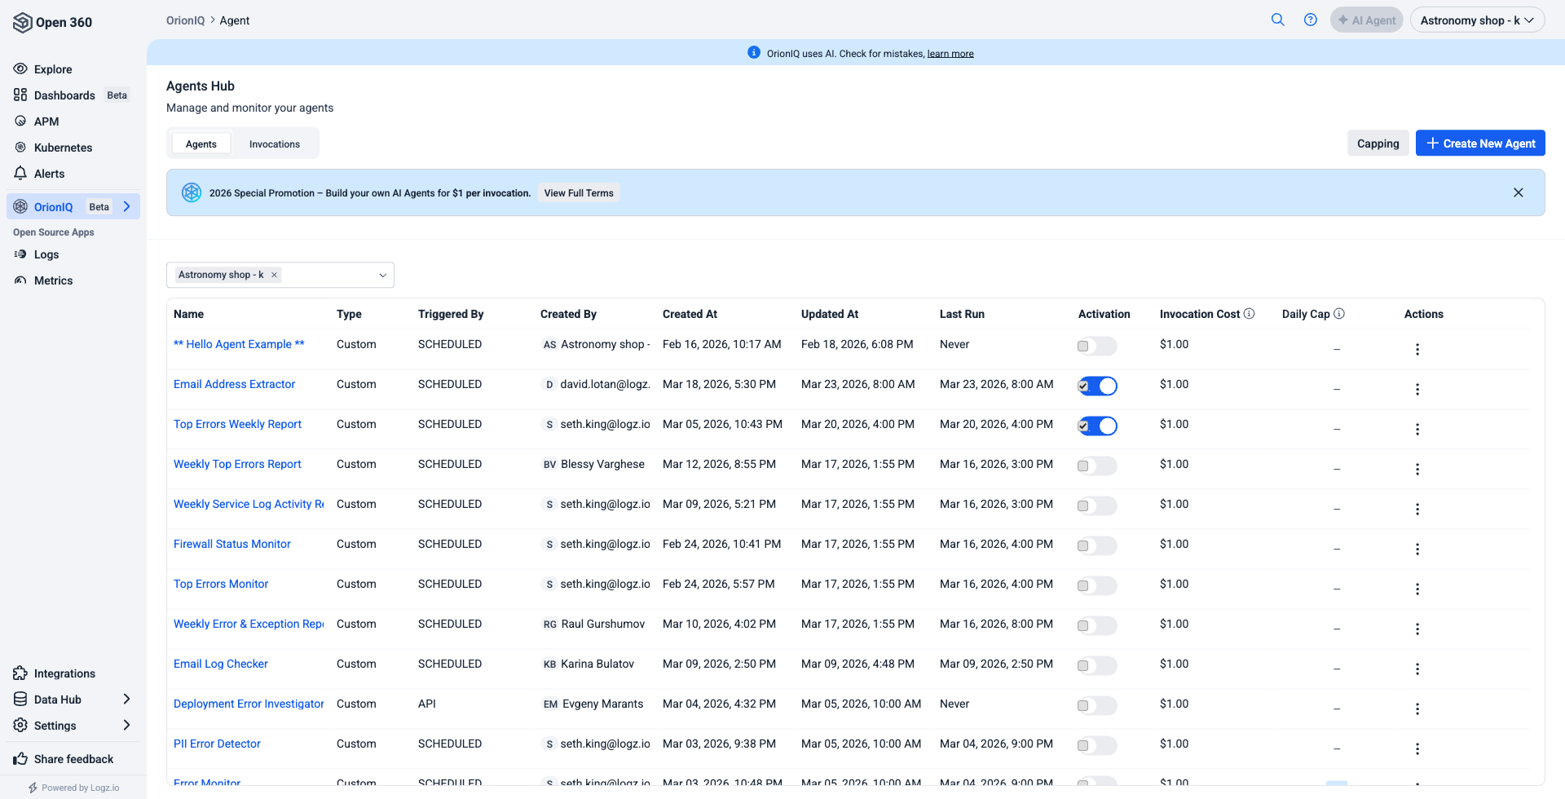The width and height of the screenshot is (1565, 799).
Task: Click the Daily Cap info icon
Action: pos(1339,314)
